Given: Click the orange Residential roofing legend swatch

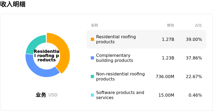Looking at the screenshot, I should tap(92, 39).
